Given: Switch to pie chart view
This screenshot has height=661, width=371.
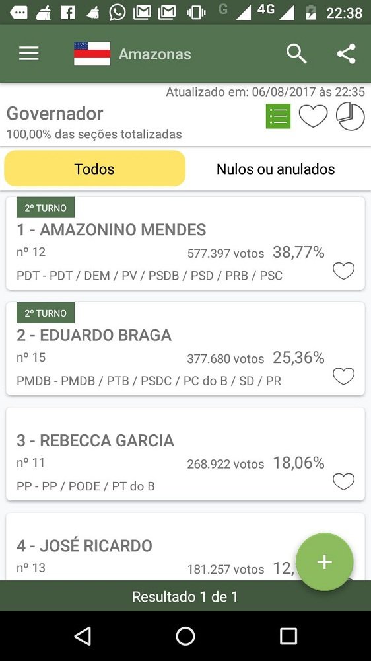Looking at the screenshot, I should point(350,116).
